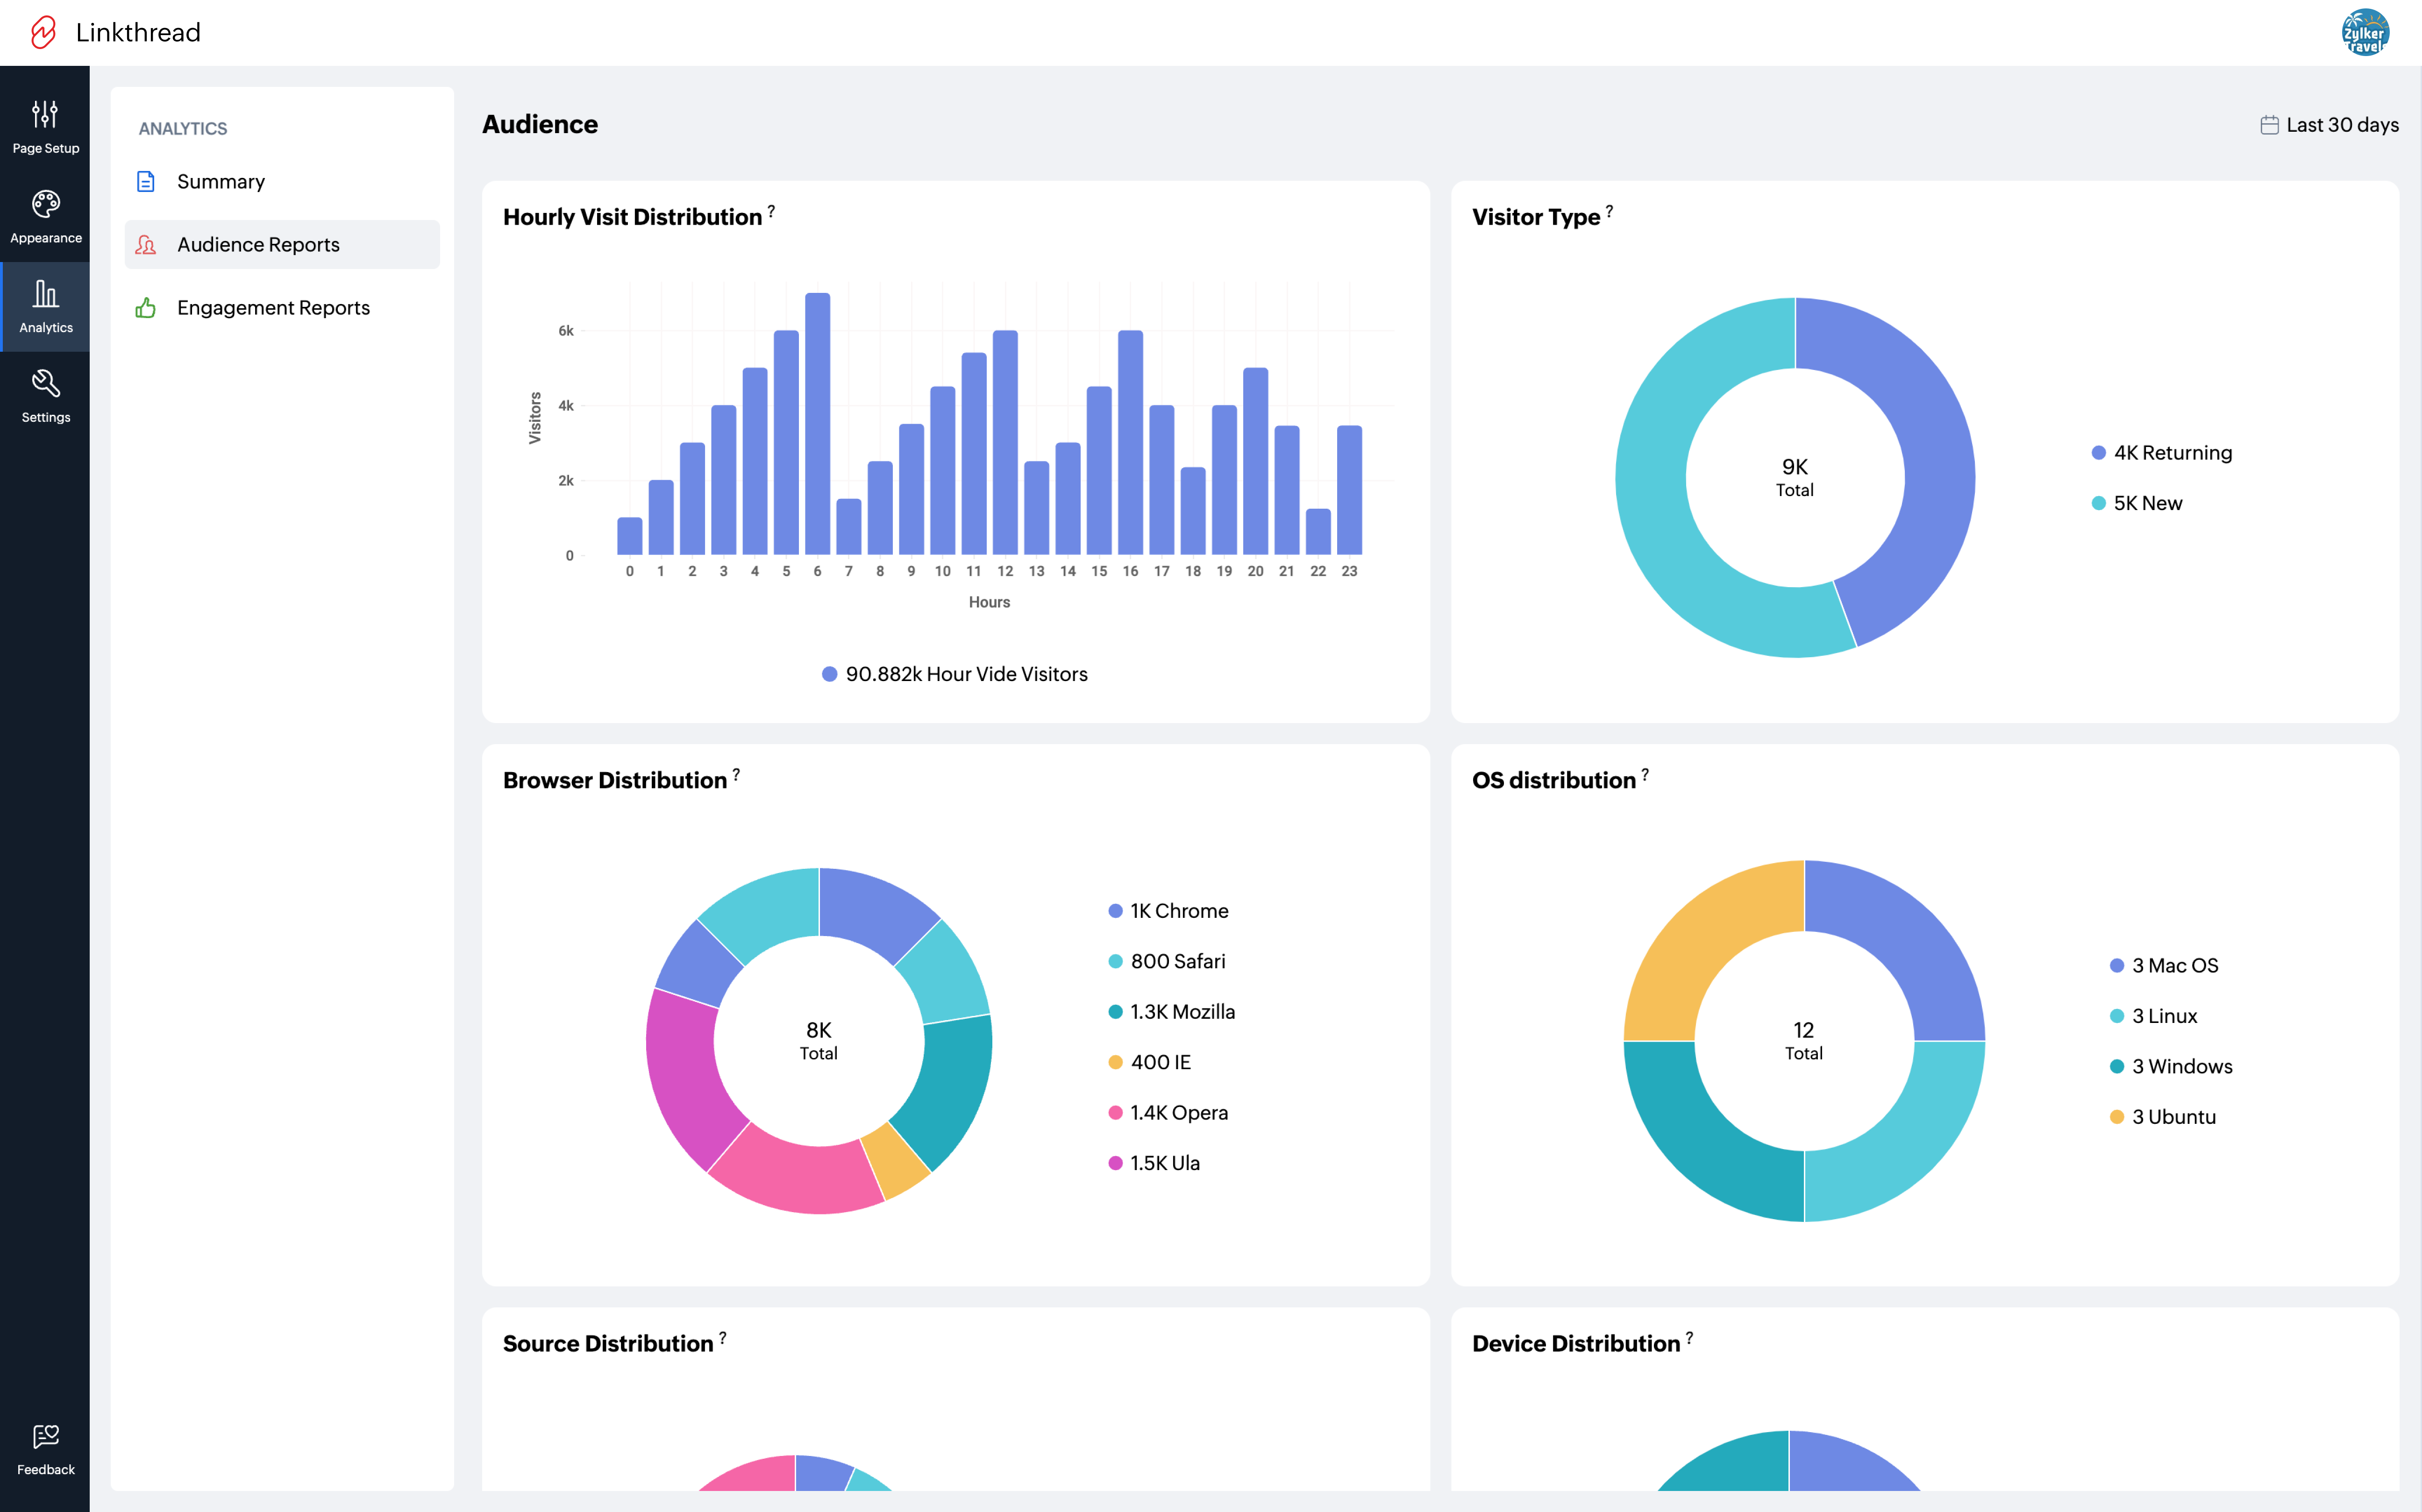The height and width of the screenshot is (1512, 2422).
Task: Click help mark next to Visitor Type
Action: [1609, 211]
